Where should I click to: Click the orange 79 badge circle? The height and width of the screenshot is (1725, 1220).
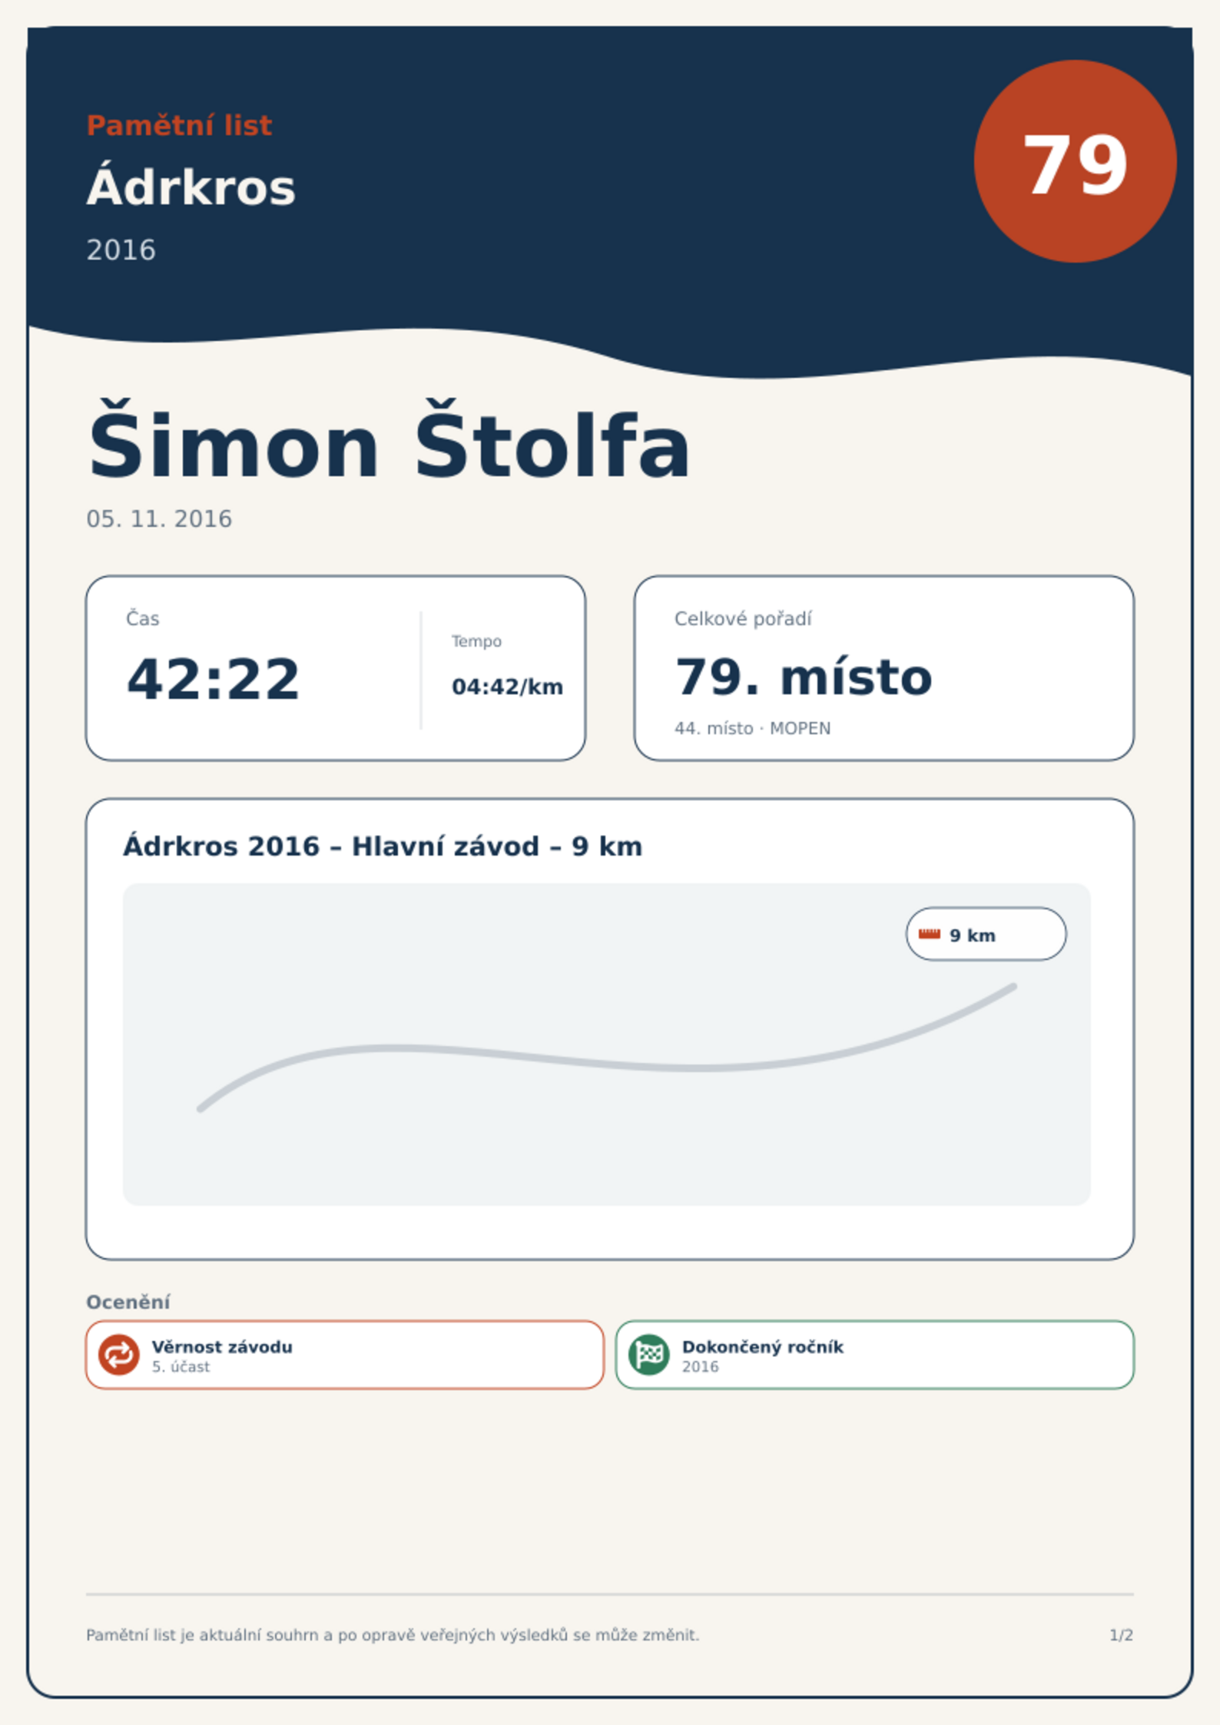(1075, 161)
